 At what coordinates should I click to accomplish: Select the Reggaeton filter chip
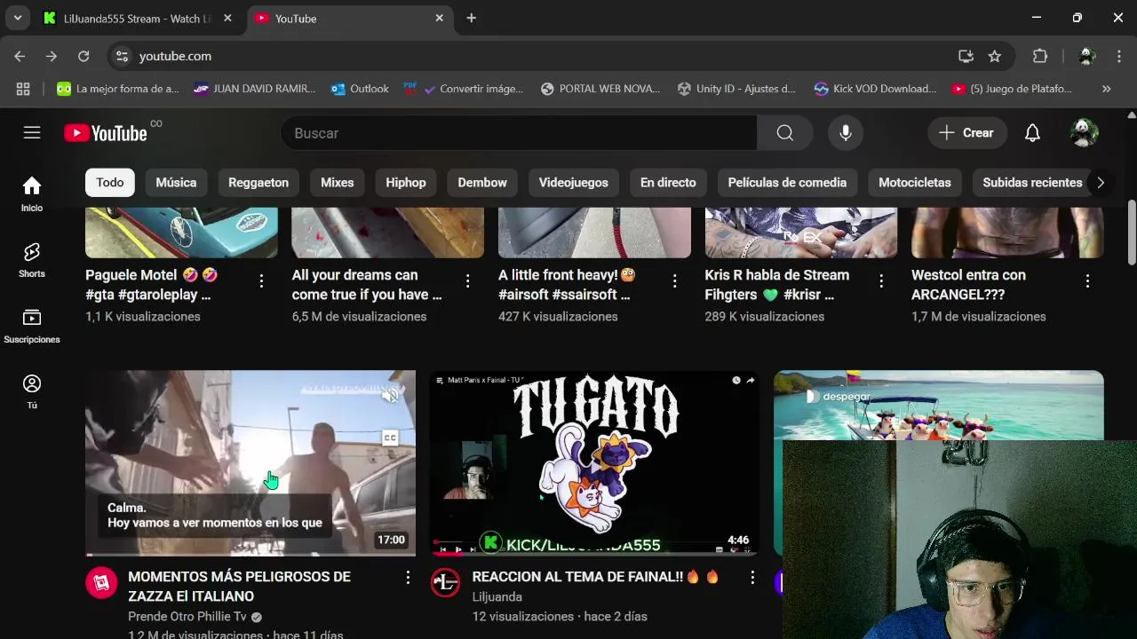(258, 183)
